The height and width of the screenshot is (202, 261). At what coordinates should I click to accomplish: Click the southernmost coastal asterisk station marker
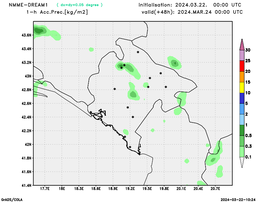tap(130, 147)
